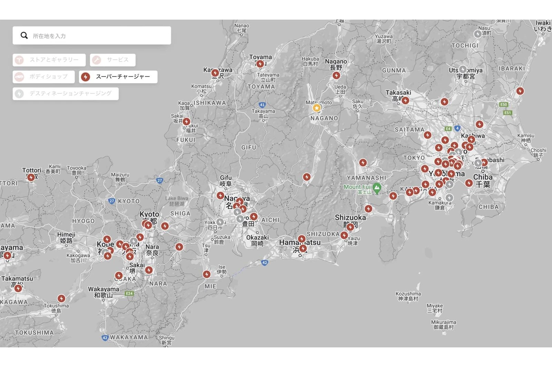Click the Supercharger pin near Tokushima
The height and width of the screenshot is (367, 552).
61,298
